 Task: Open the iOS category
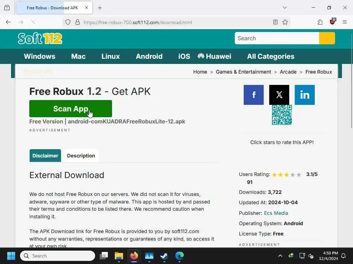tap(184, 56)
